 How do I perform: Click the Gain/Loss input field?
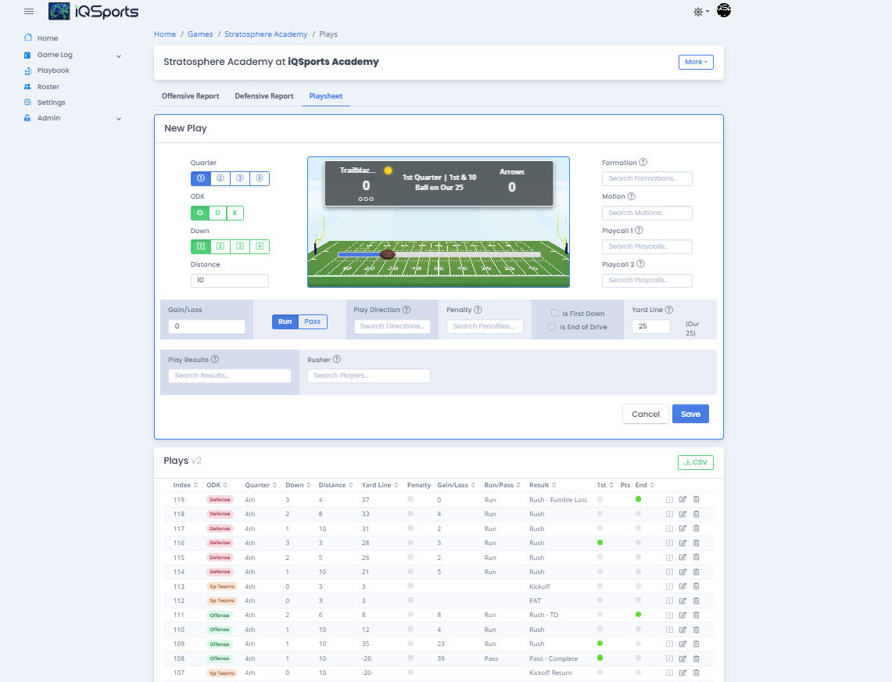pos(206,326)
